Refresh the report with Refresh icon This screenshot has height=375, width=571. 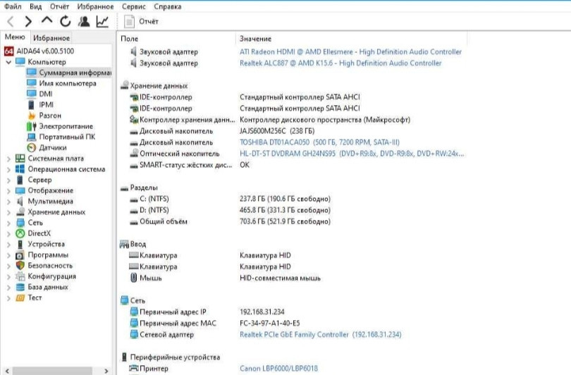[x=65, y=22]
